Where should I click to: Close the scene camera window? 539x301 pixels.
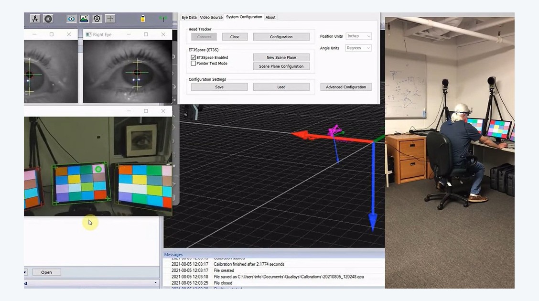163,111
